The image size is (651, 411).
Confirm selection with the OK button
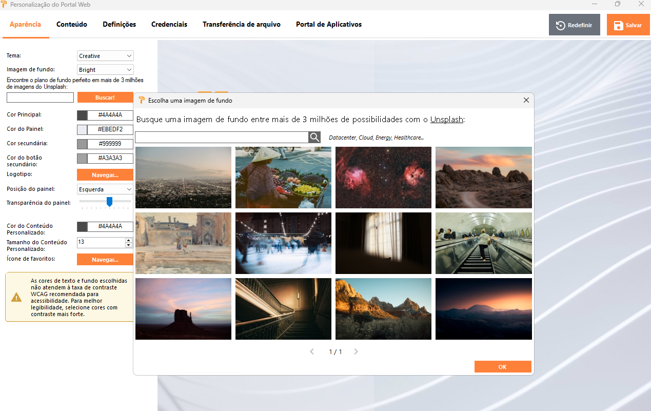502,367
